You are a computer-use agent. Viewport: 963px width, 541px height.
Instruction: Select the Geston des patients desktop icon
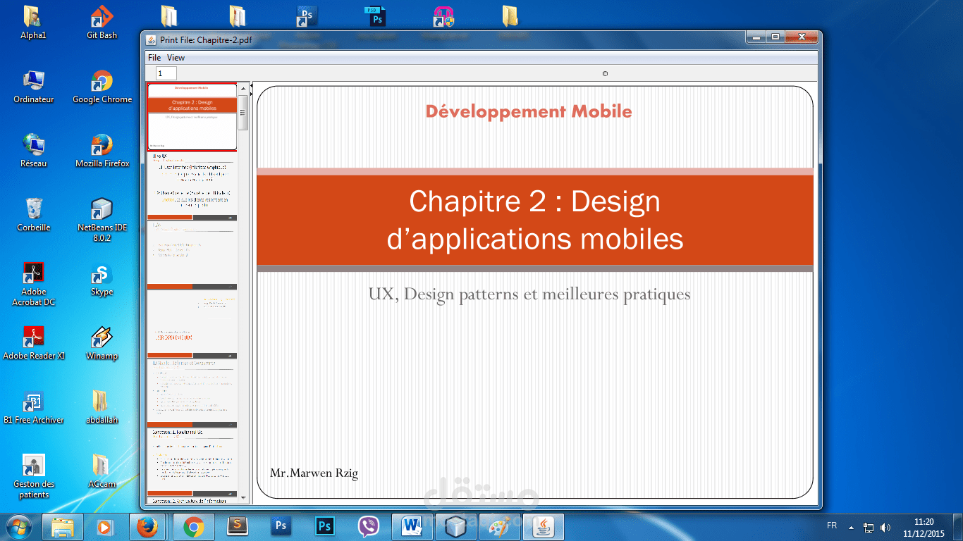(33, 476)
